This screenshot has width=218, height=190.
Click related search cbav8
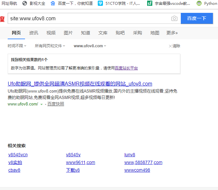click(x=14, y=170)
